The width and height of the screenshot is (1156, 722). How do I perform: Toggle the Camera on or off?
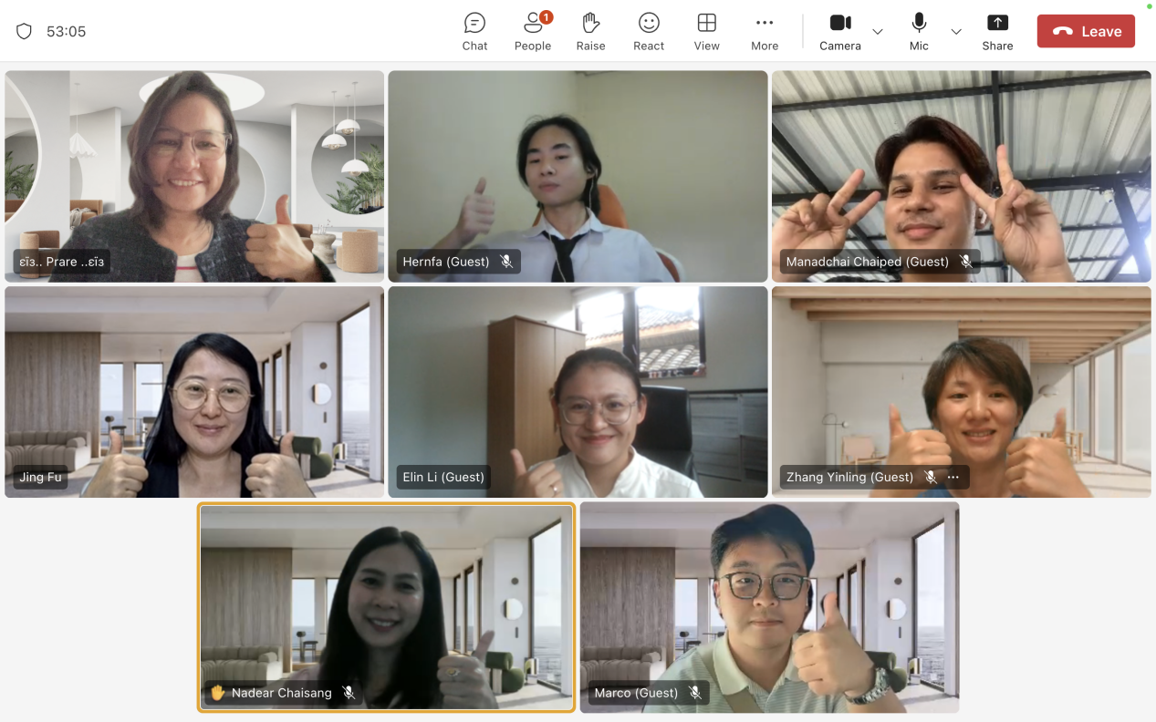pyautogui.click(x=839, y=32)
